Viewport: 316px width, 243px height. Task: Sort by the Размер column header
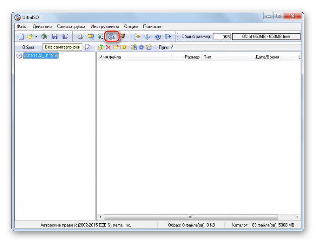coord(186,57)
